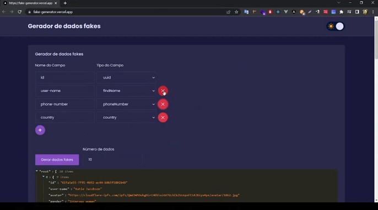Open the React DevTools extension
Viewport: 378px width, 210px height.
coord(278,12)
